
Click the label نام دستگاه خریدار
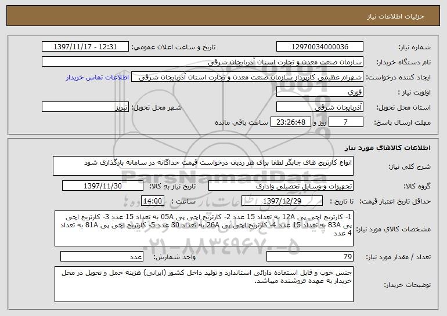point(403,62)
